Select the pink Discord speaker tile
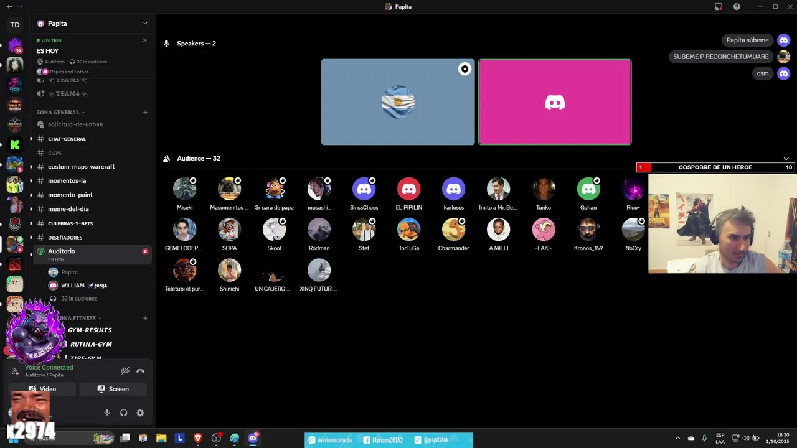 [x=555, y=102]
